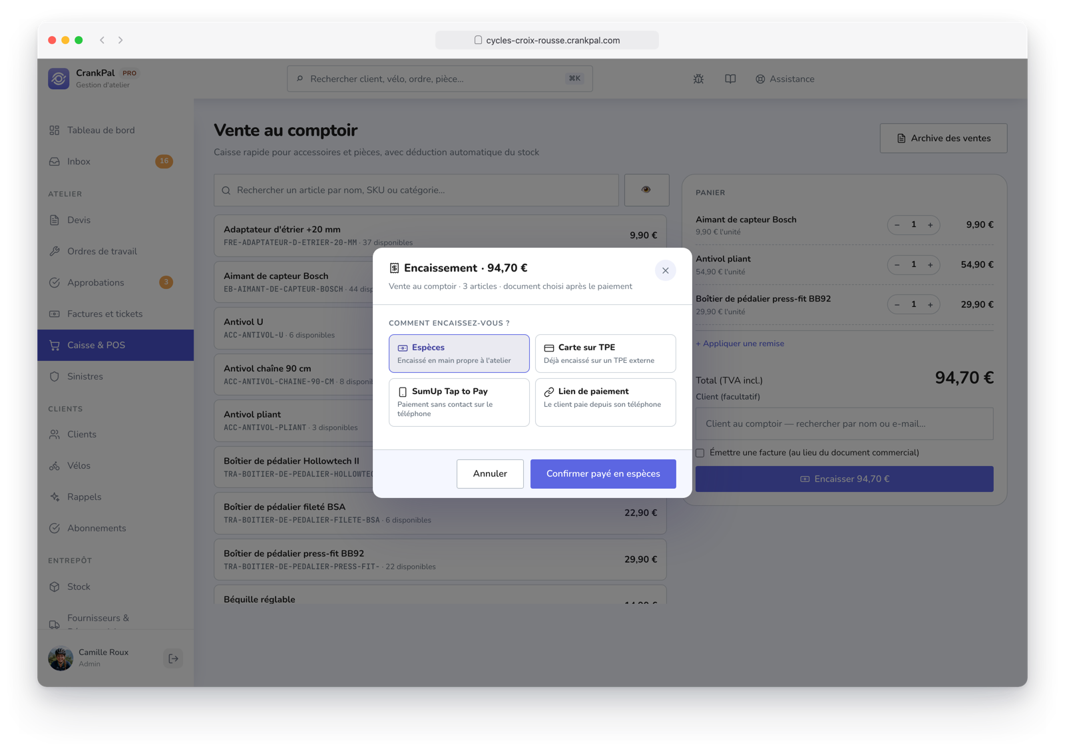This screenshot has height=753, width=1065.
Task: Click the CrankPal logo icon
Action: pos(59,79)
